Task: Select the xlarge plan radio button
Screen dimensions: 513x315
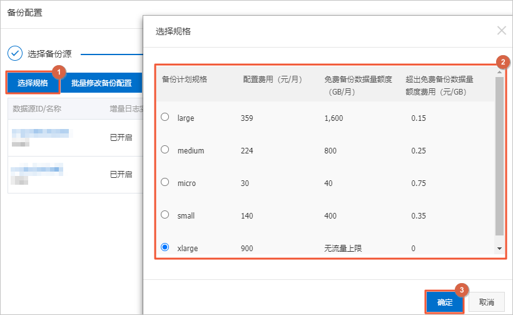Action: pos(165,247)
